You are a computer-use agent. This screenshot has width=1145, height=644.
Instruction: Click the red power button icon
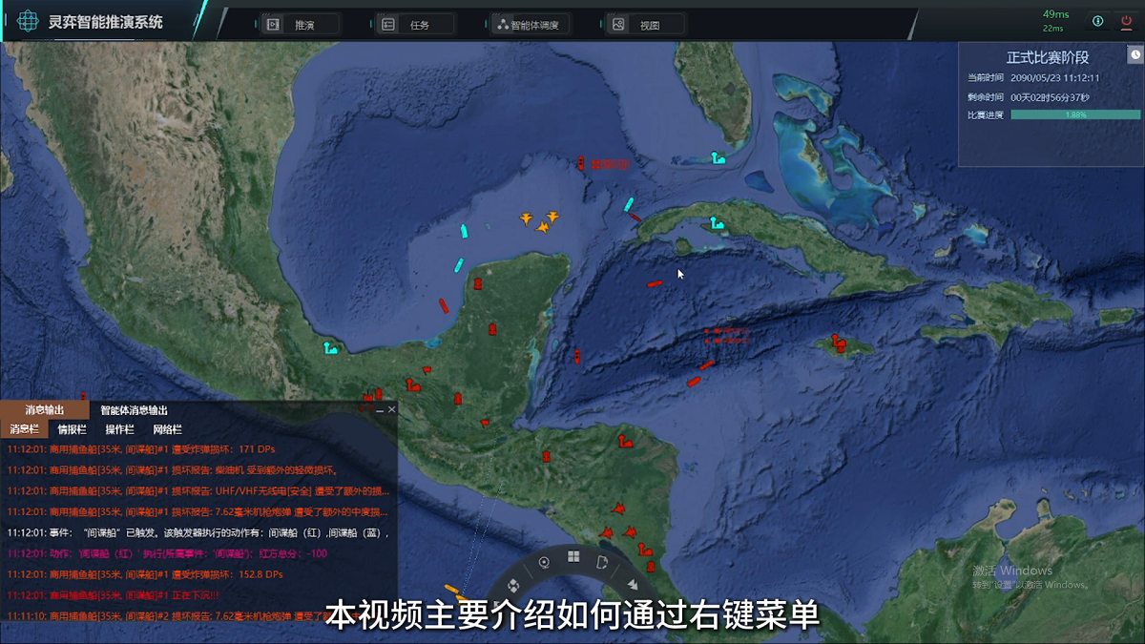(1126, 21)
